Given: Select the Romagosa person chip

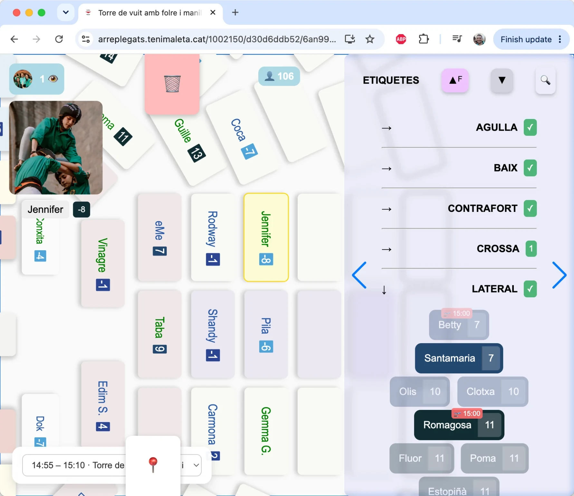Looking at the screenshot, I should tap(459, 425).
